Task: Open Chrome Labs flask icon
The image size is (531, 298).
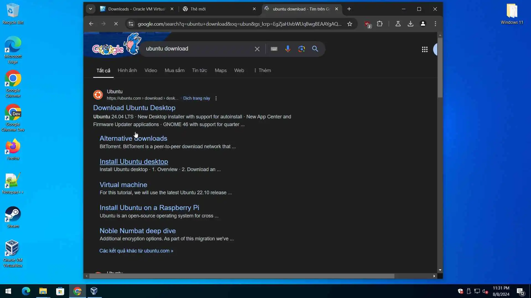Action: pos(398,24)
